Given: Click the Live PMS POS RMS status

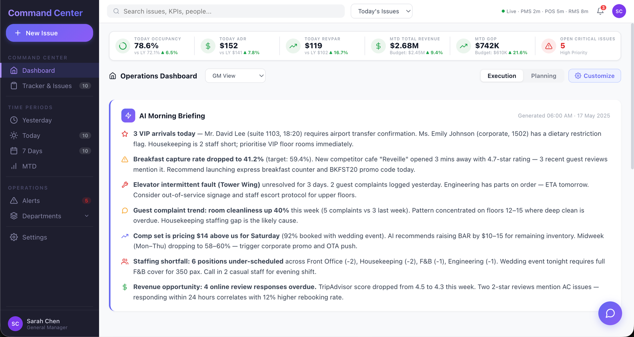Looking at the screenshot, I should point(545,11).
